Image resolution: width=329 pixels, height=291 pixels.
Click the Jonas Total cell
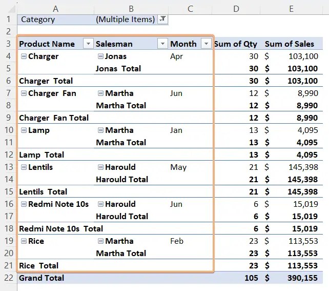131,68
